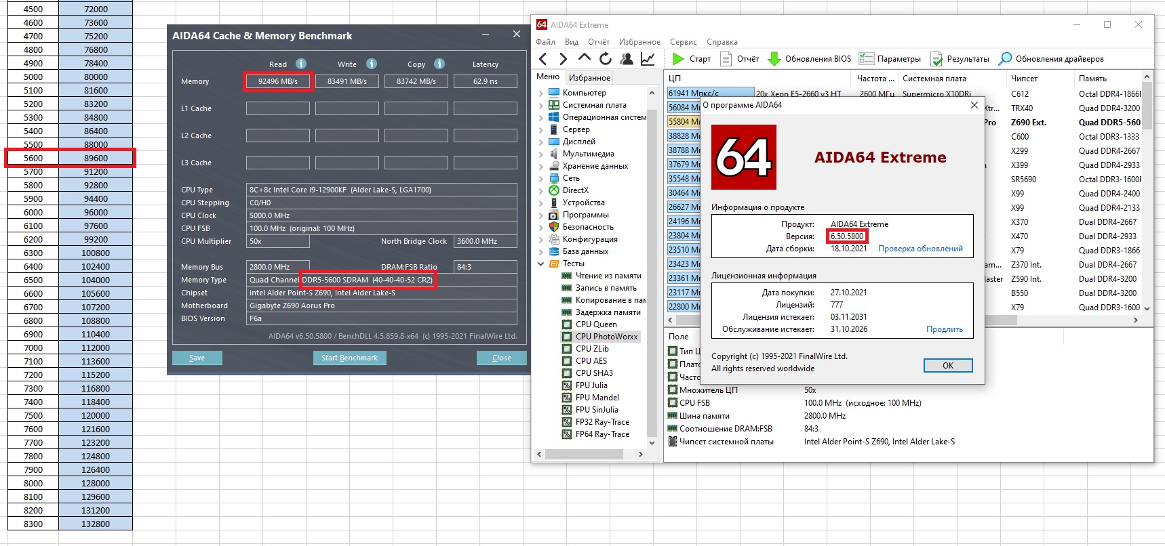Click the Продлить link
The width and height of the screenshot is (1165, 546).
pos(945,329)
